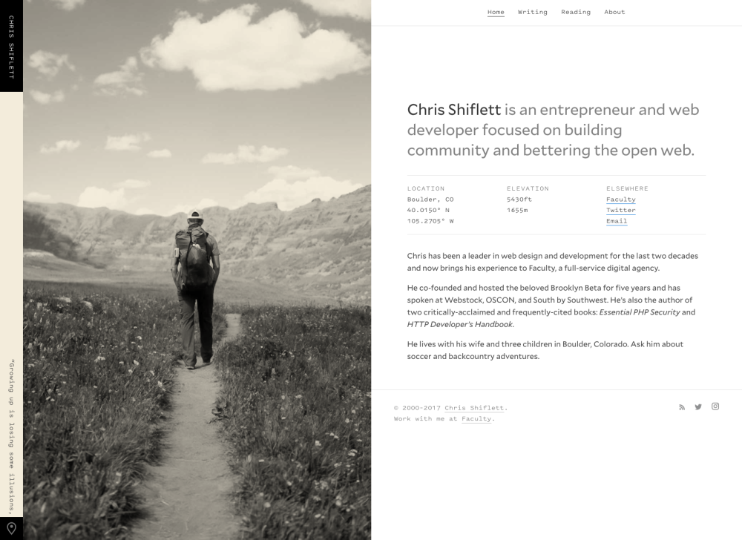Click the Chris Shiflett link in the footer copyright
742x540 pixels.
(475, 408)
